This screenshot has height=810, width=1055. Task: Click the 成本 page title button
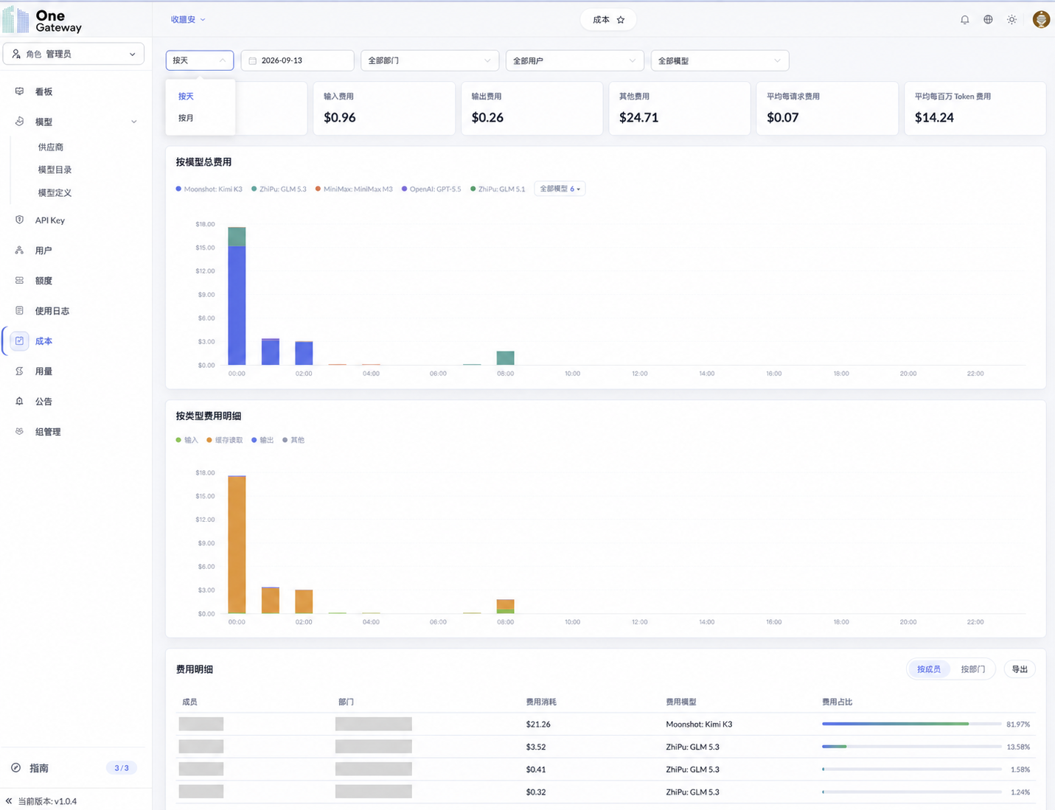pyautogui.click(x=608, y=20)
